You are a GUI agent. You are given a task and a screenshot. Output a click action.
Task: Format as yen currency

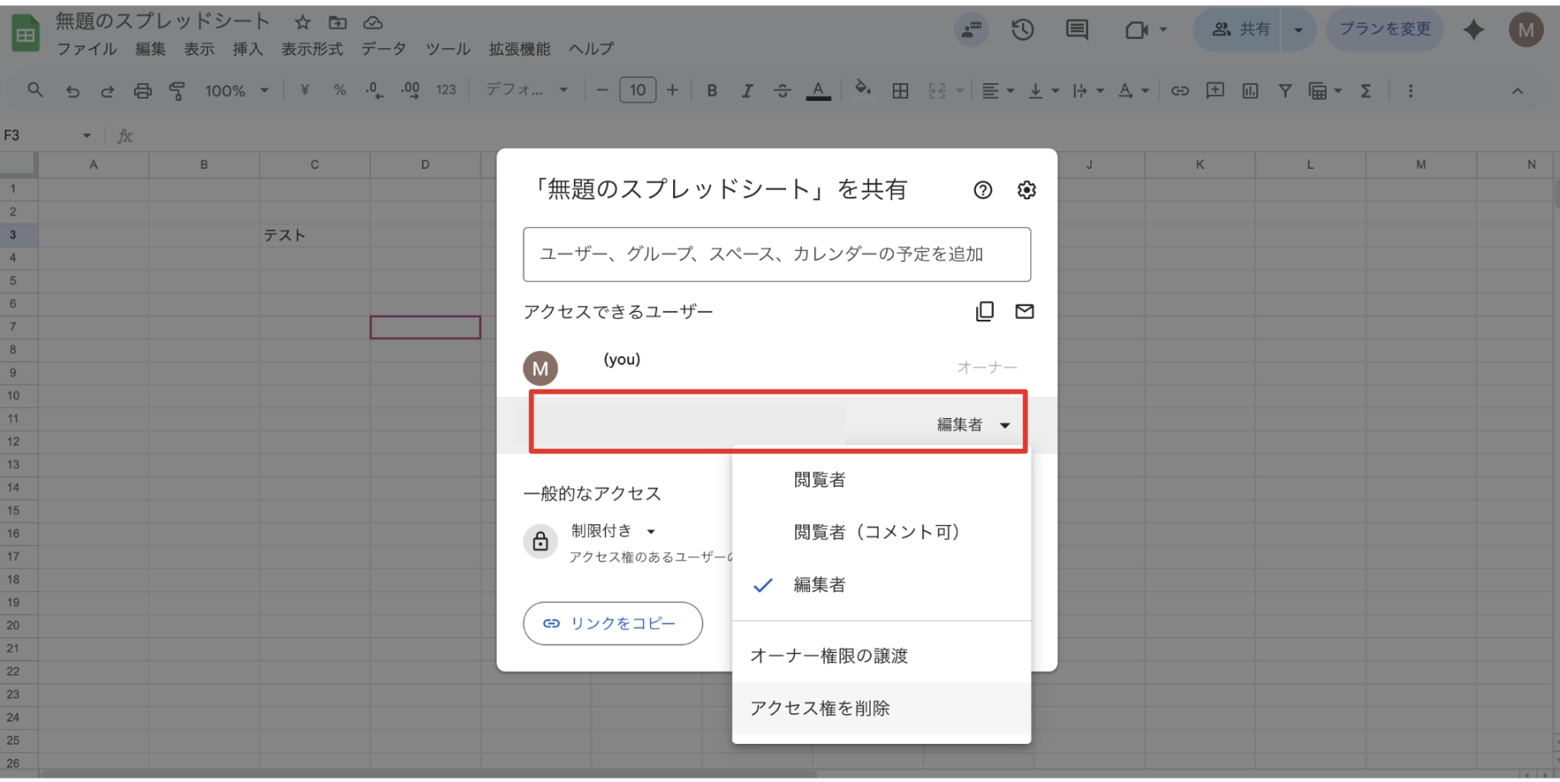pyautogui.click(x=305, y=91)
